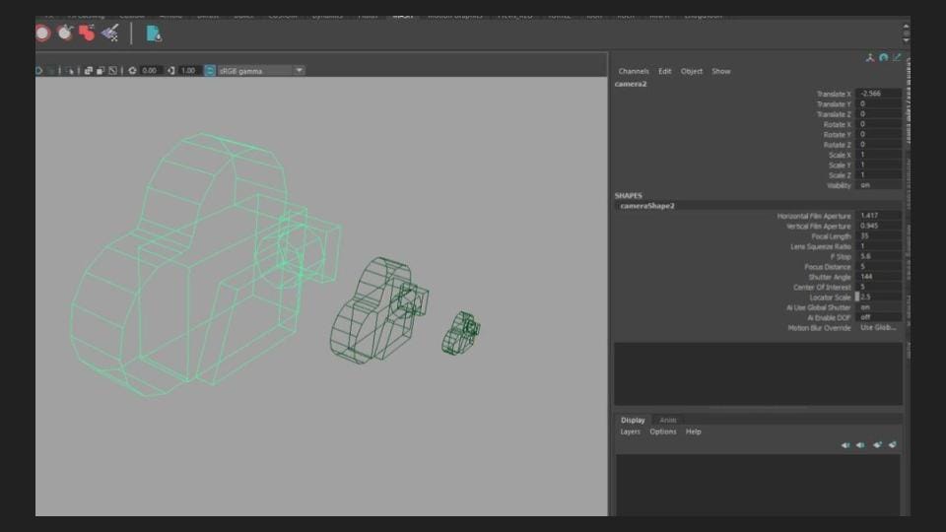This screenshot has width=946, height=532.
Task: Click the Locator Scale value 2.5
Action: coord(878,297)
